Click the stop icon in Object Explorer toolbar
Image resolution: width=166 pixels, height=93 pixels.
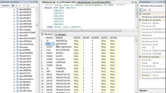coord(20,5)
